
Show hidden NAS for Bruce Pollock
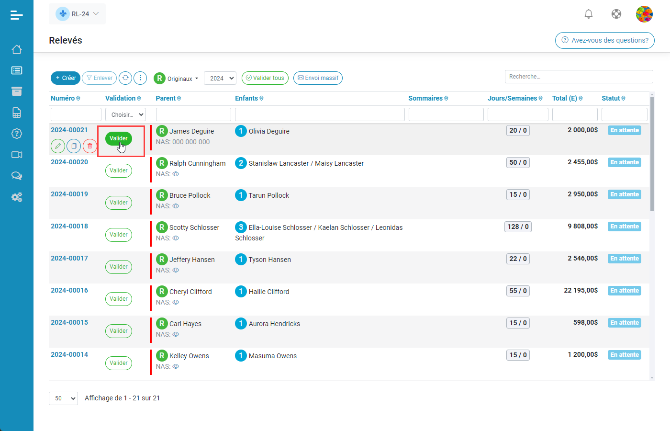[176, 206]
